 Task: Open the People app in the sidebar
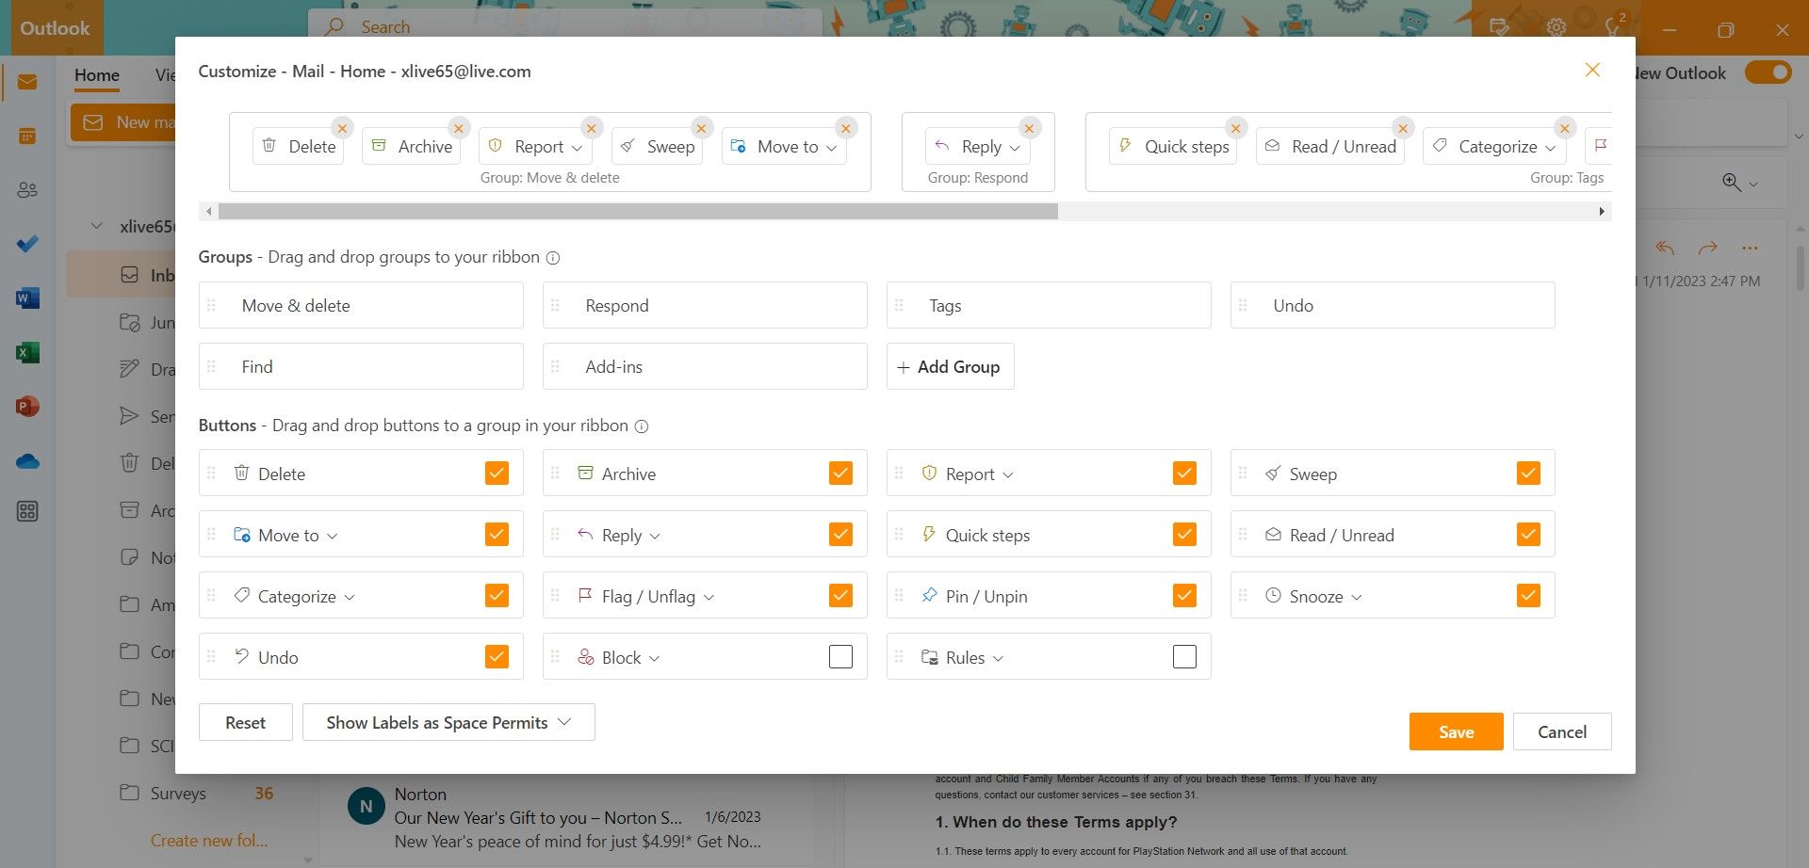26,189
